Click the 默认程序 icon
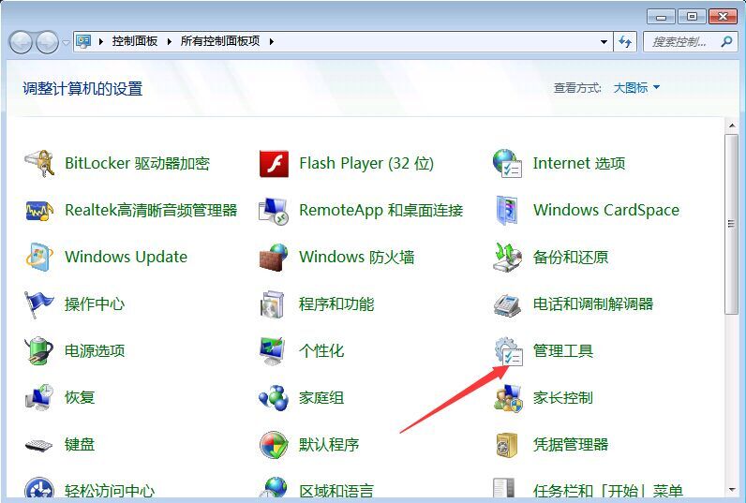The width and height of the screenshot is (746, 503). click(274, 445)
